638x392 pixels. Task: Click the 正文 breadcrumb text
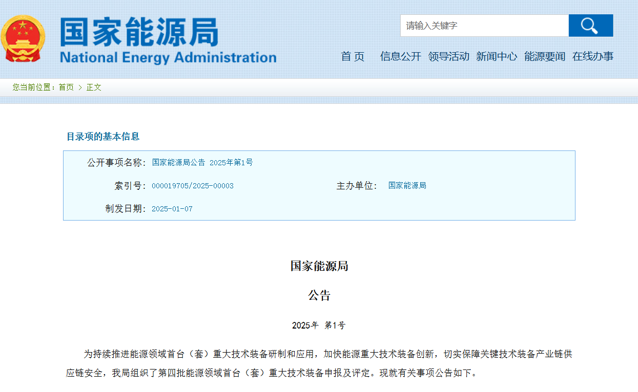click(94, 88)
